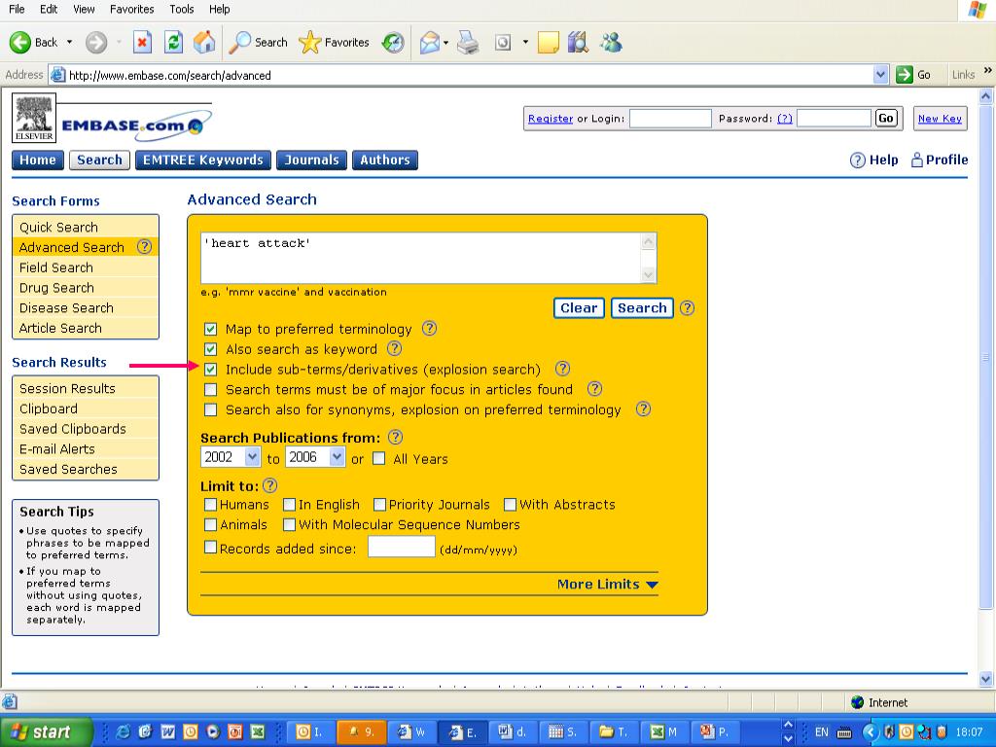This screenshot has height=747, width=996.
Task: Open help icon next to Limit to
Action: tap(270, 486)
